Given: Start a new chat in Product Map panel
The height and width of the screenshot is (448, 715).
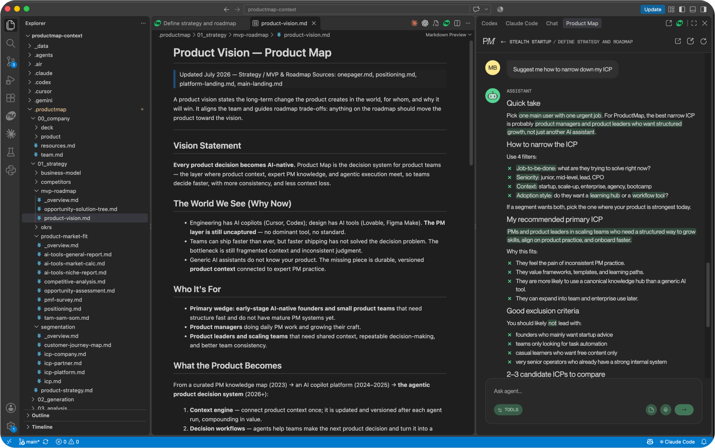Looking at the screenshot, I should coord(691,41).
